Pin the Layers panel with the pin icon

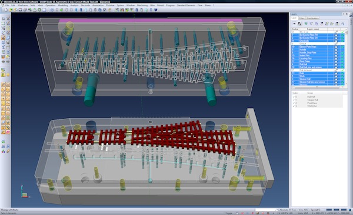click(344, 14)
